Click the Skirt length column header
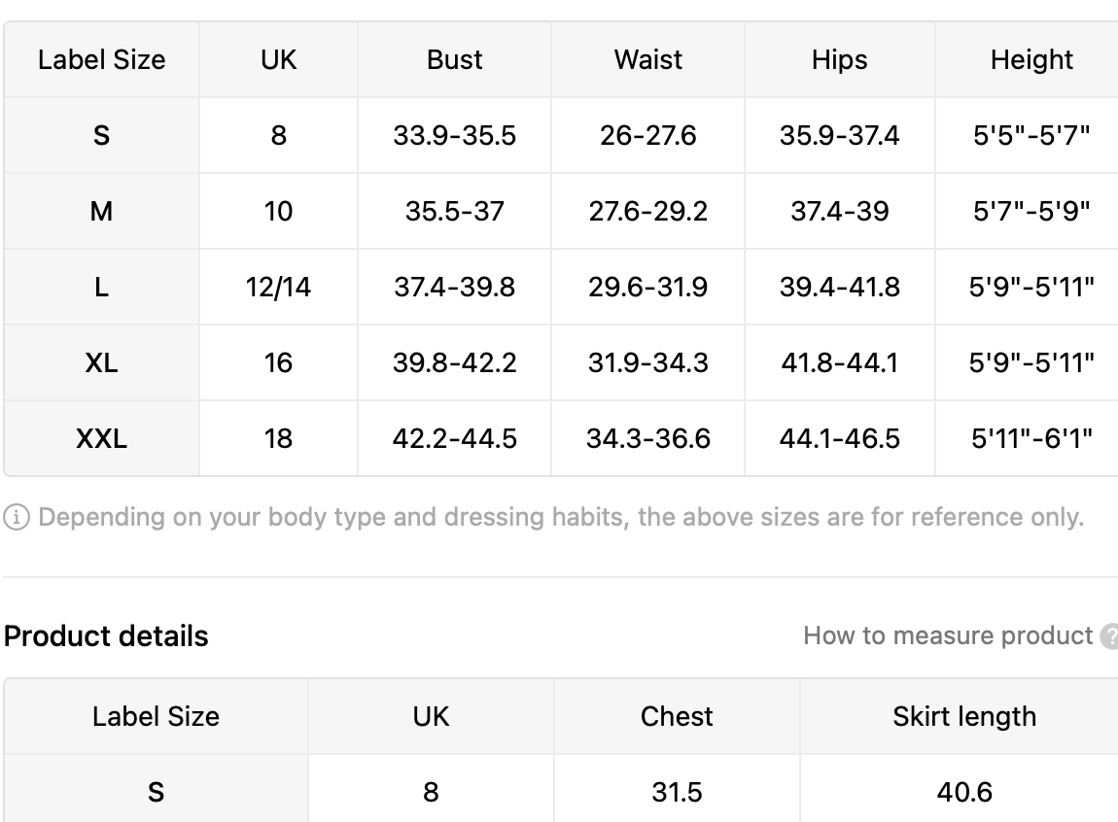This screenshot has width=1118, height=822. click(964, 717)
